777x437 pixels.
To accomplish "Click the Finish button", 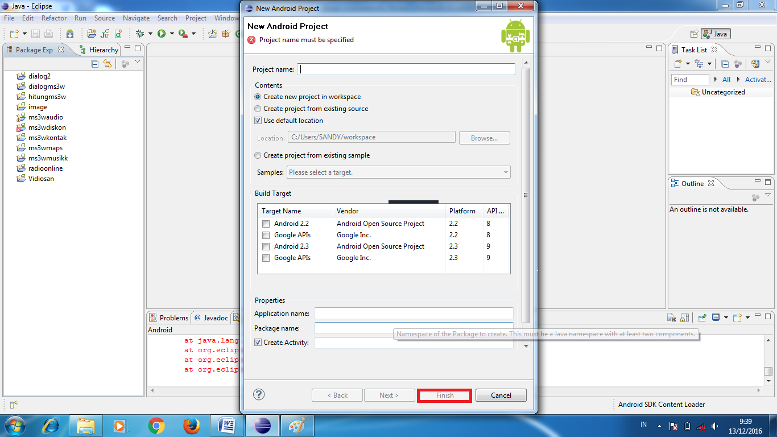I will pyautogui.click(x=444, y=395).
